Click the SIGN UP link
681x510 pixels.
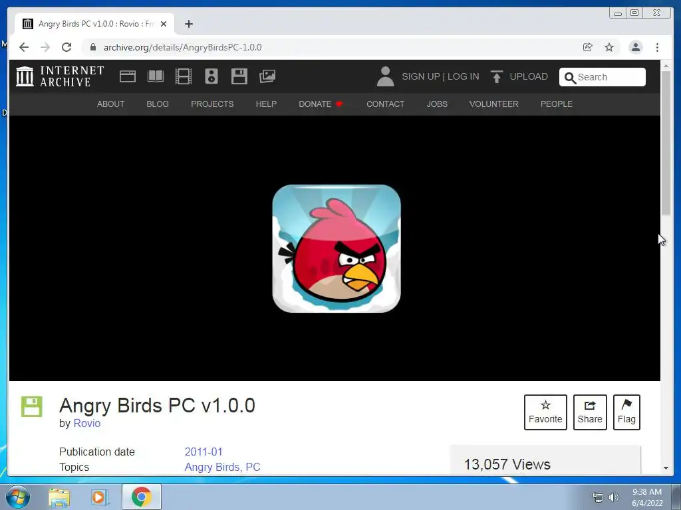[421, 77]
